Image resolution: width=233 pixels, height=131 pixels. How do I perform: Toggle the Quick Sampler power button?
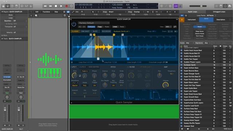tap(74, 24)
